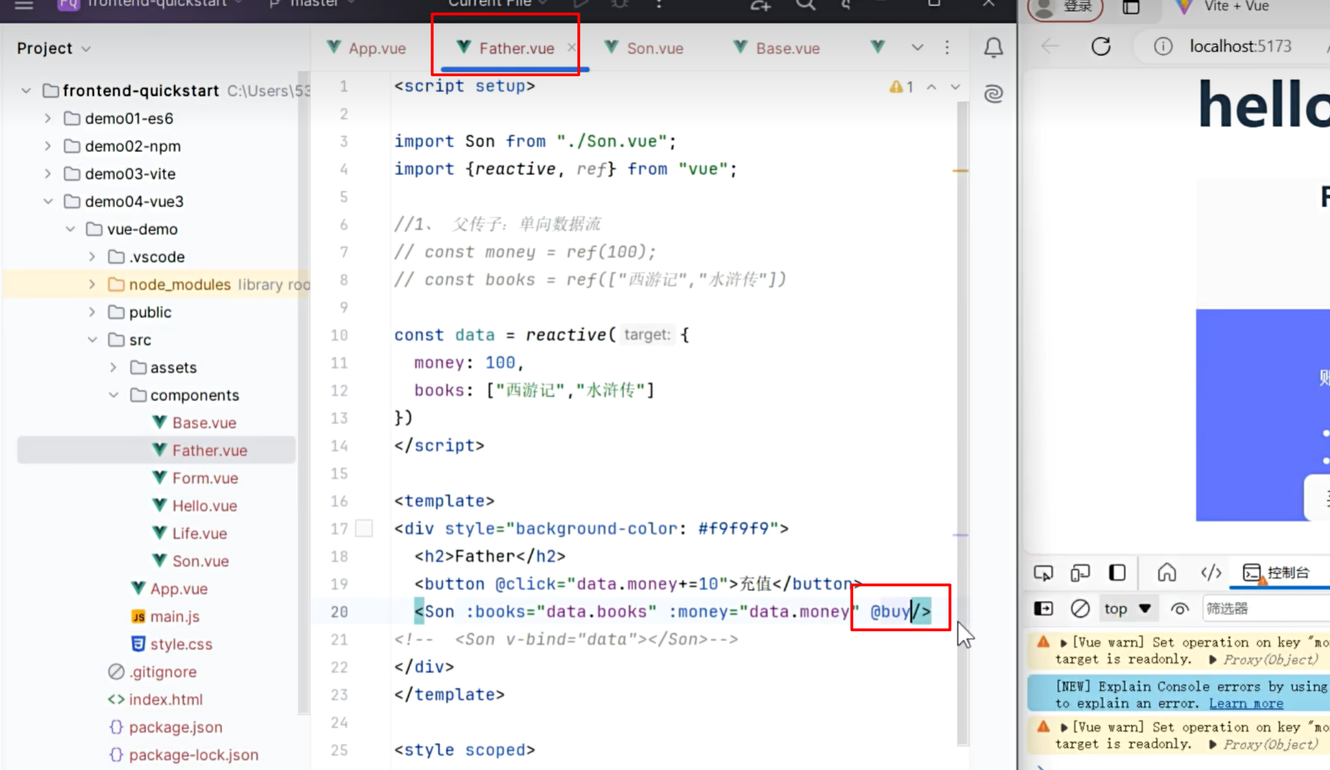
Task: Expand the public folder
Action: [92, 312]
